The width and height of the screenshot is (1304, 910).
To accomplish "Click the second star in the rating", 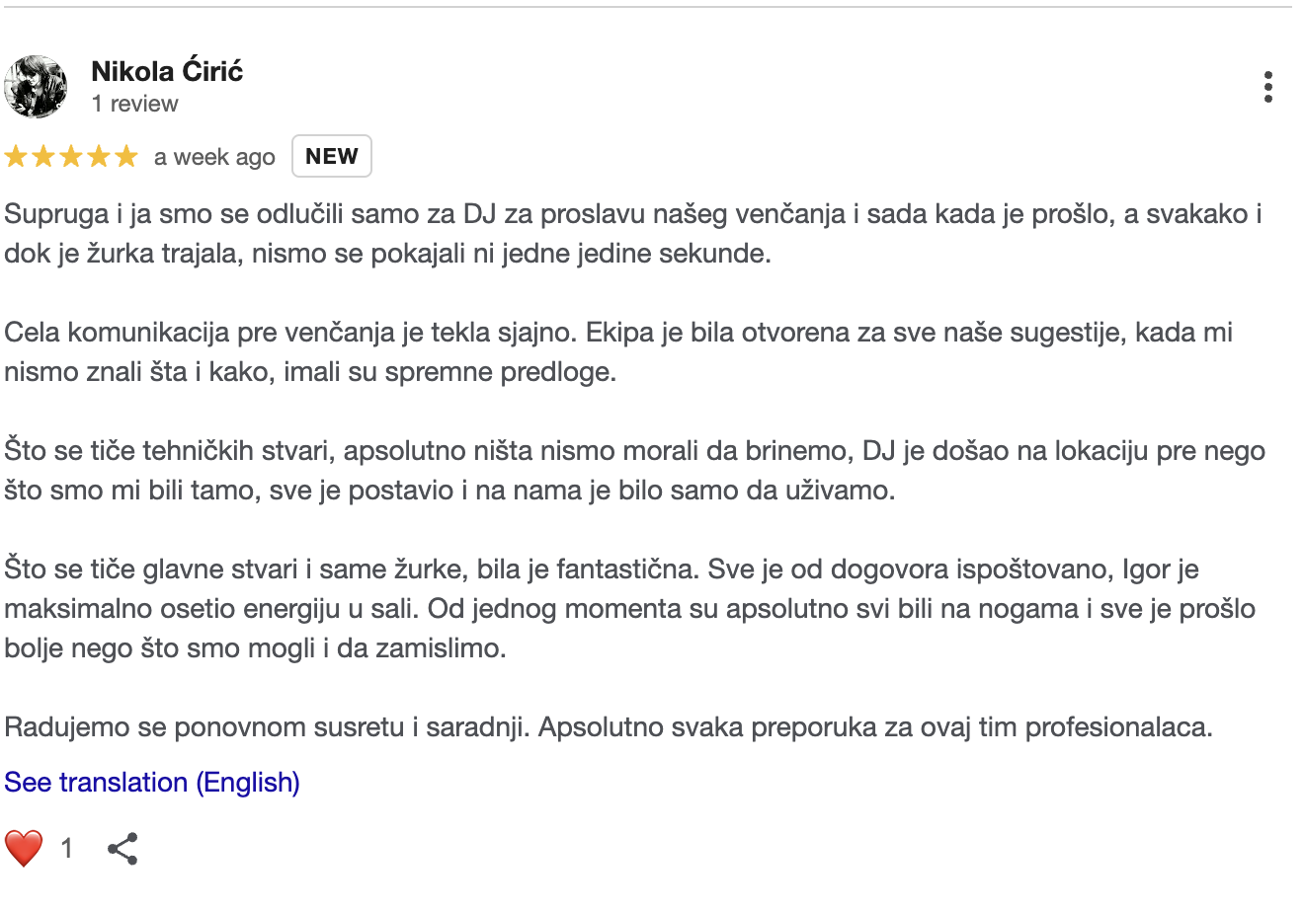I will [43, 157].
